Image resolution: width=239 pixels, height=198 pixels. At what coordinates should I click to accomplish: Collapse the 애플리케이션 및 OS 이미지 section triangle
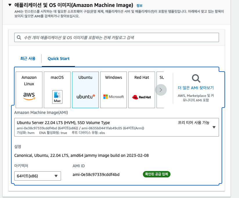[10, 5]
